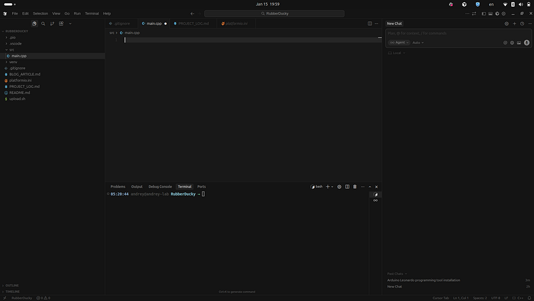The image size is (534, 301).
Task: Open the terminal launch profile dropdown arrow
Action: point(332,187)
